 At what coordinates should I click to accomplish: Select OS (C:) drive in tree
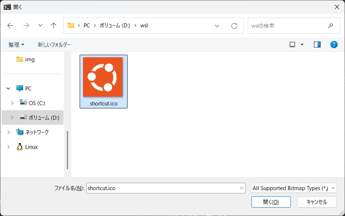pyautogui.click(x=32, y=103)
